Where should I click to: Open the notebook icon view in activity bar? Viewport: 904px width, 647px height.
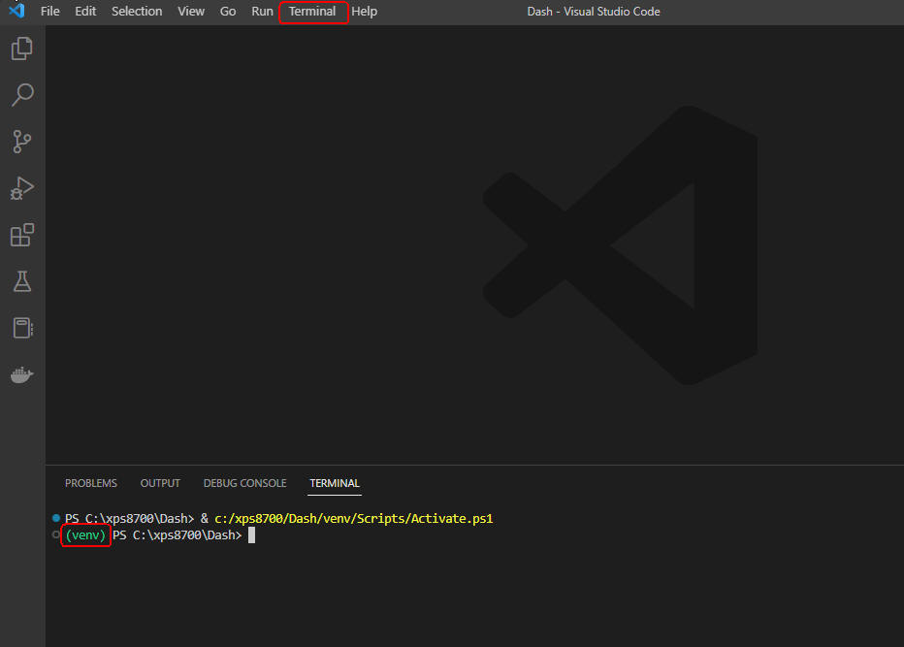pyautogui.click(x=22, y=328)
